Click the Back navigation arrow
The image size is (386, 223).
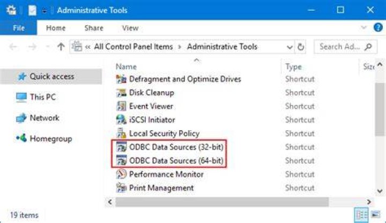13,47
